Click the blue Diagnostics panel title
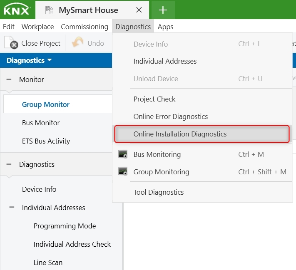Viewport: 296px width, 270px height. (x=26, y=60)
